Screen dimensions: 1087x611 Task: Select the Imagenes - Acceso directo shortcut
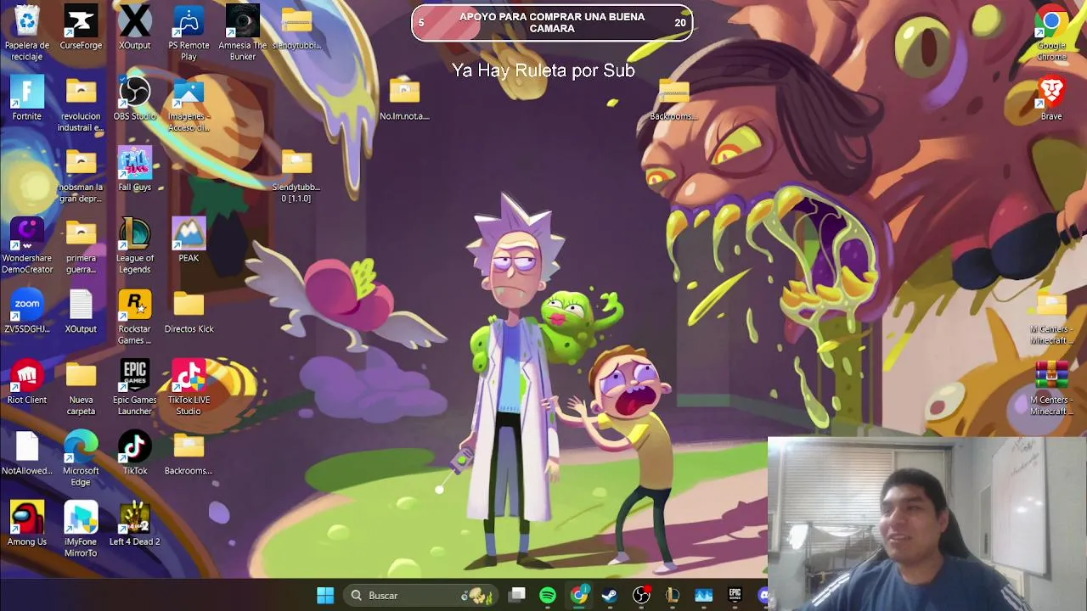[x=189, y=104]
